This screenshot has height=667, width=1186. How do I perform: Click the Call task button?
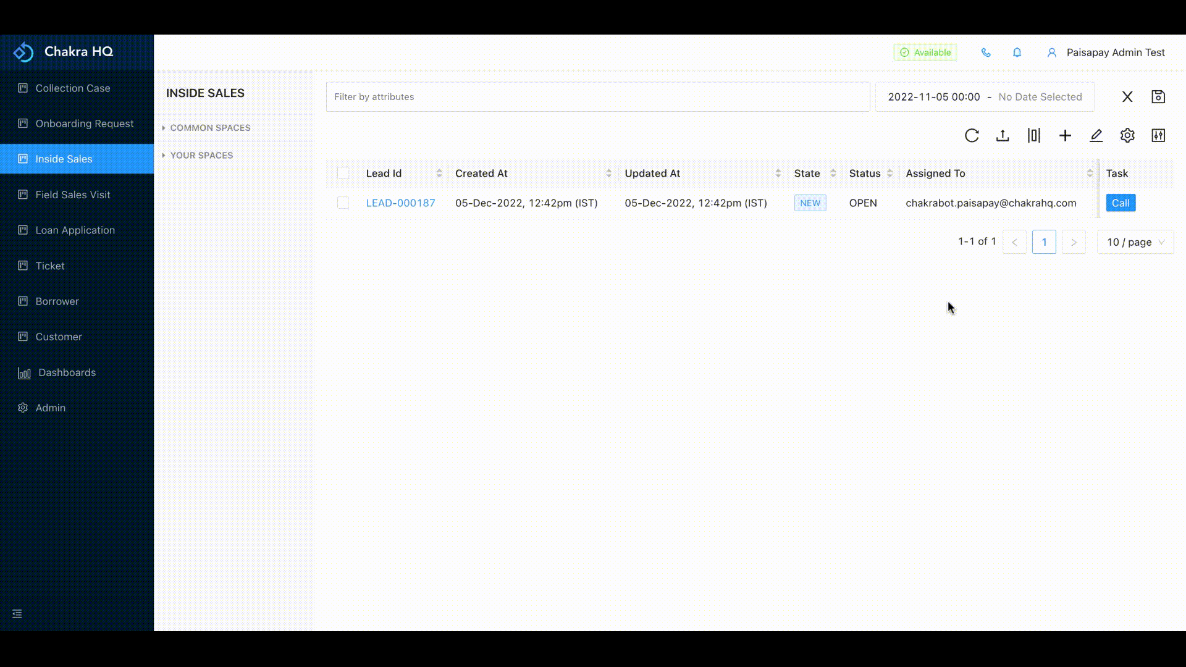1120,203
